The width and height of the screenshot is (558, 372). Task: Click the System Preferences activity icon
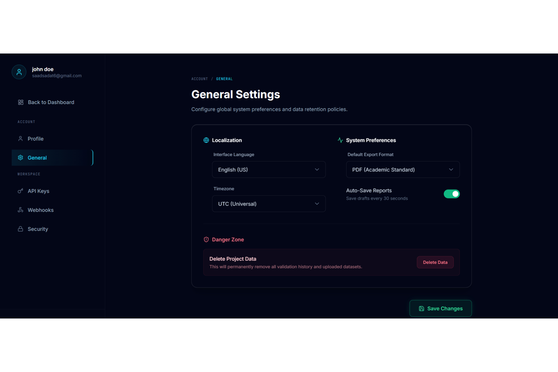click(x=340, y=140)
